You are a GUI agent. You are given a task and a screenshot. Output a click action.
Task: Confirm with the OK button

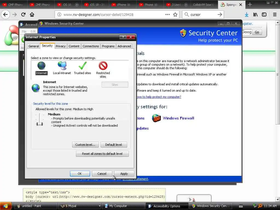click(x=80, y=174)
